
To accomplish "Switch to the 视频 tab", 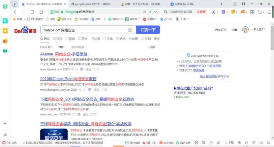I will [x=70, y=39].
